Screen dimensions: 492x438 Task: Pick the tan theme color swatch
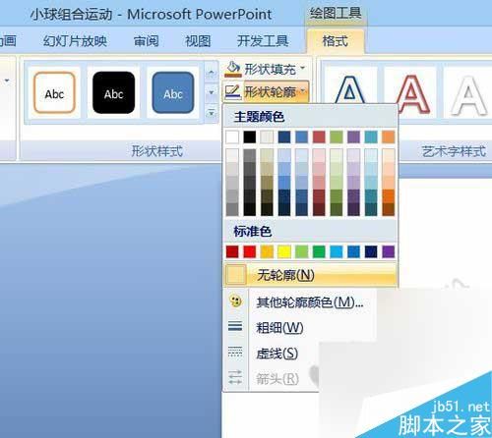267,137
